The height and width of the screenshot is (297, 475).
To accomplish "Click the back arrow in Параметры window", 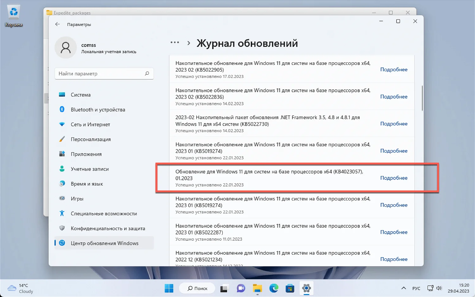I will click(57, 24).
